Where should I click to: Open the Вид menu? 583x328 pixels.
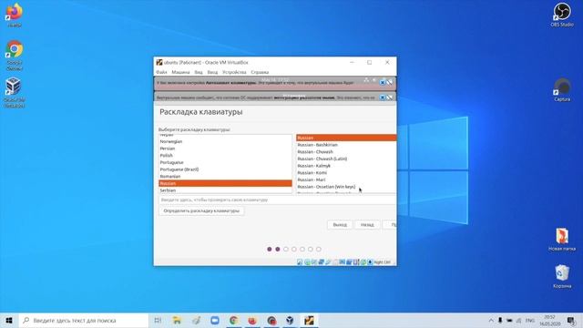(x=199, y=72)
